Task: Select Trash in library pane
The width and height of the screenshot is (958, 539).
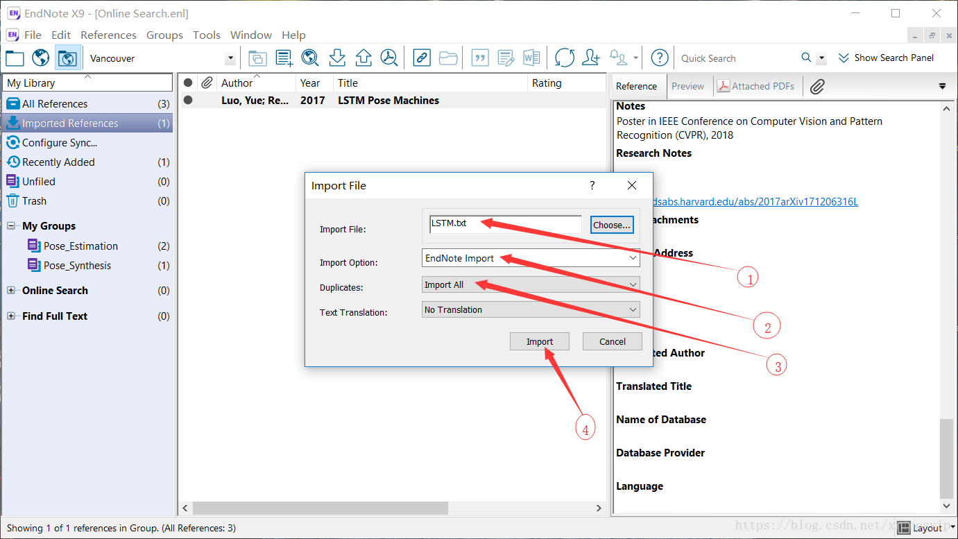Action: (x=87, y=201)
